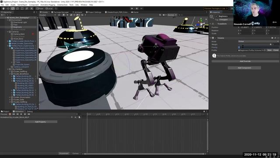Click the scene component tools icon
Image resolution: width=280 pixels, height=158 pixels.
[160, 15]
